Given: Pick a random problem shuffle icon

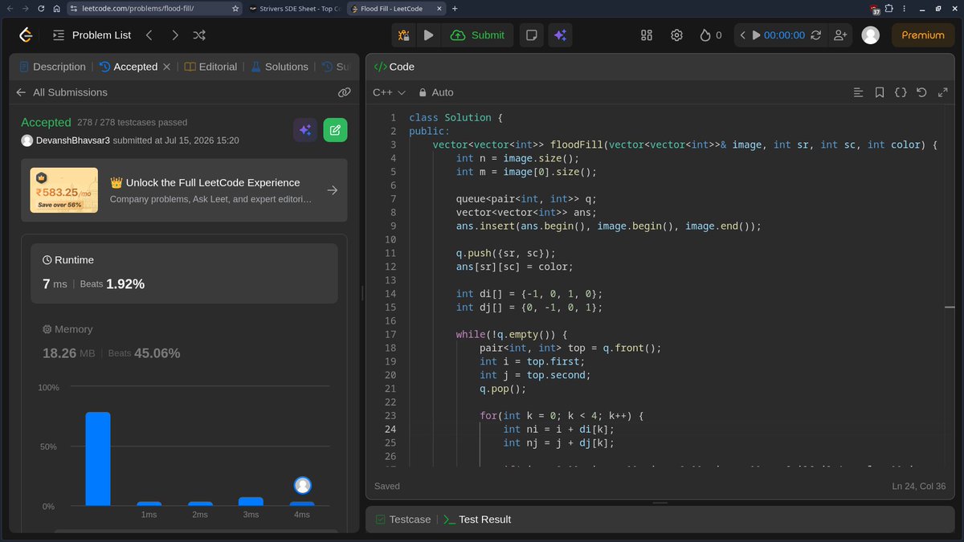Looking at the screenshot, I should click(199, 35).
